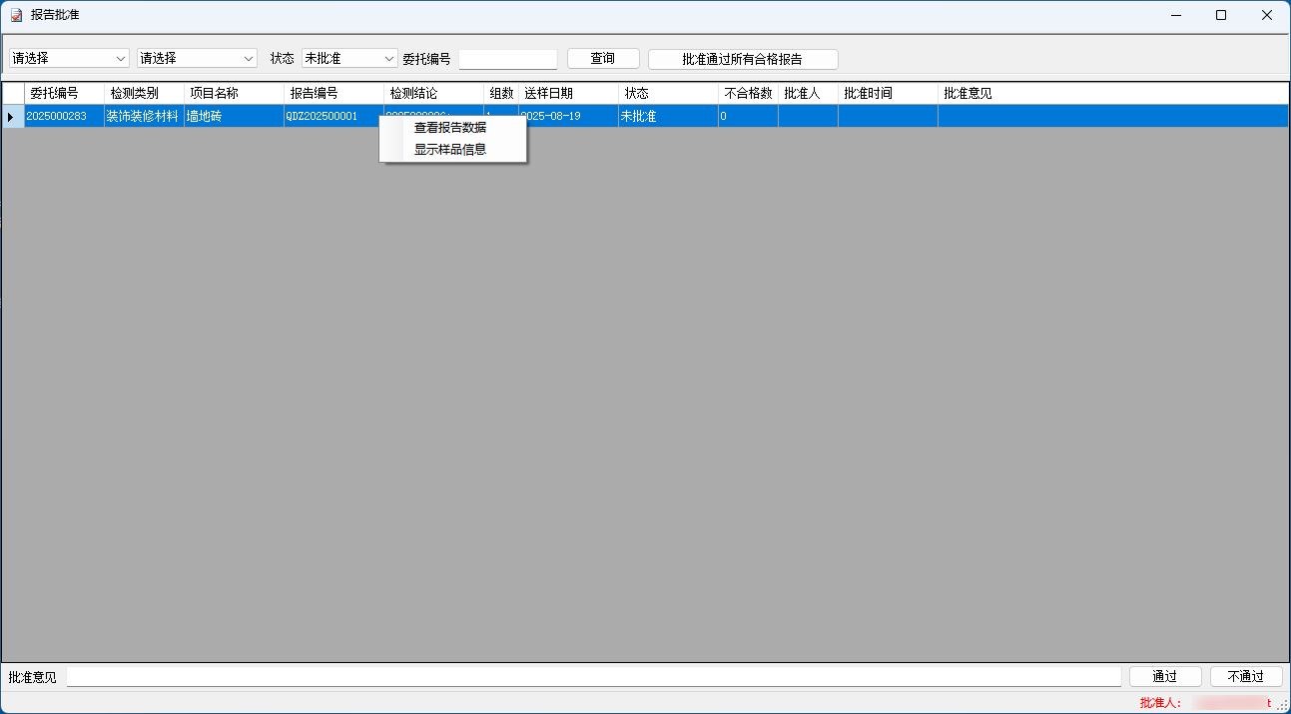The width and height of the screenshot is (1291, 714).
Task: Click the report approval app icon in title bar
Action: coord(16,15)
